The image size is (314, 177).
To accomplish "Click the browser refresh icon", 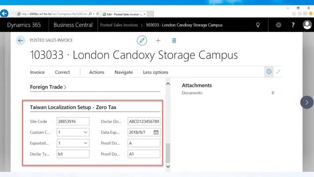I will click(98, 14).
